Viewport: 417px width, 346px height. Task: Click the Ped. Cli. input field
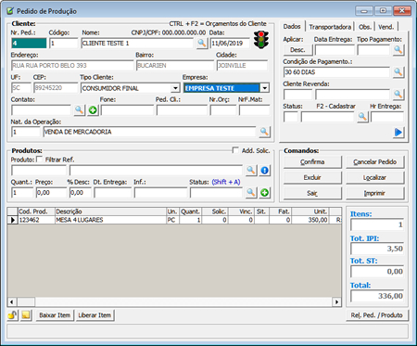pyautogui.click(x=182, y=110)
